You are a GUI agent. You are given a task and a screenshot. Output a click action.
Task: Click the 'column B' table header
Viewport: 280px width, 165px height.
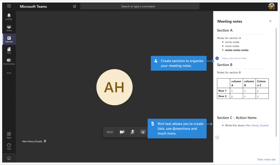pyautogui.click(x=249, y=83)
